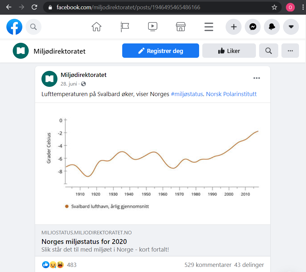Open Norges miljøstatus for 2020 article
The image size is (306, 272).
(84, 242)
